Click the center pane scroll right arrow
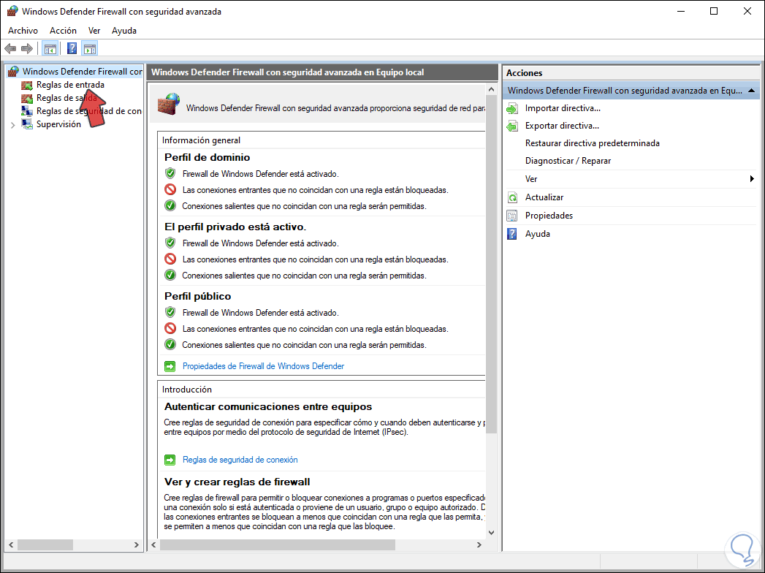The width and height of the screenshot is (765, 573). click(479, 544)
